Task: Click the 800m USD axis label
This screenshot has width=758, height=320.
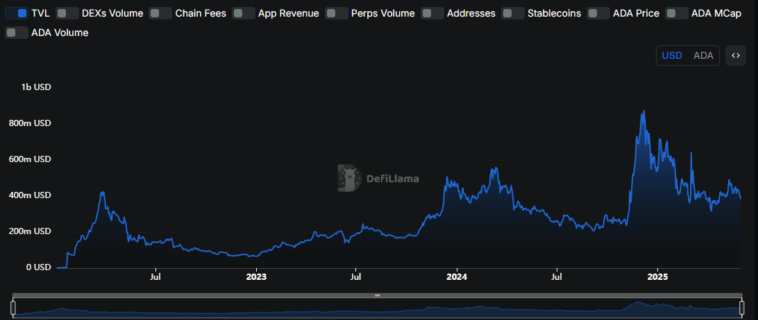Action: [30, 123]
